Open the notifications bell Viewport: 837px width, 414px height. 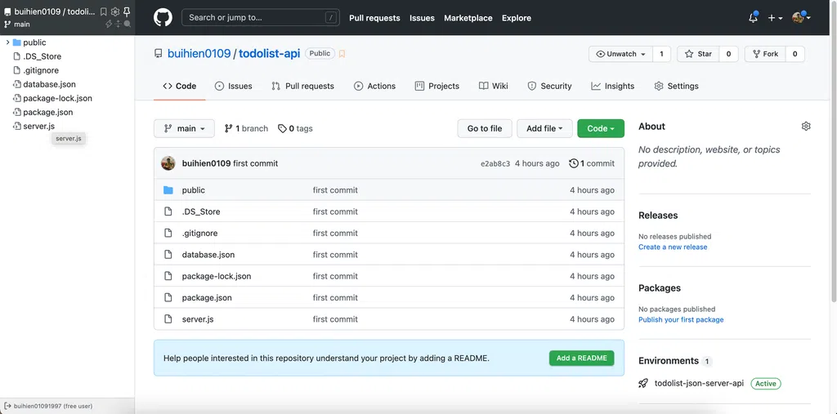tap(753, 18)
